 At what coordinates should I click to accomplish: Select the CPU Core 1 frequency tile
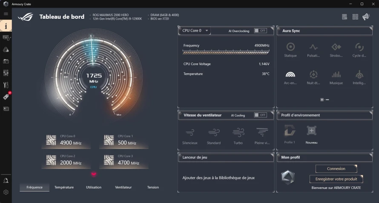click(124, 140)
